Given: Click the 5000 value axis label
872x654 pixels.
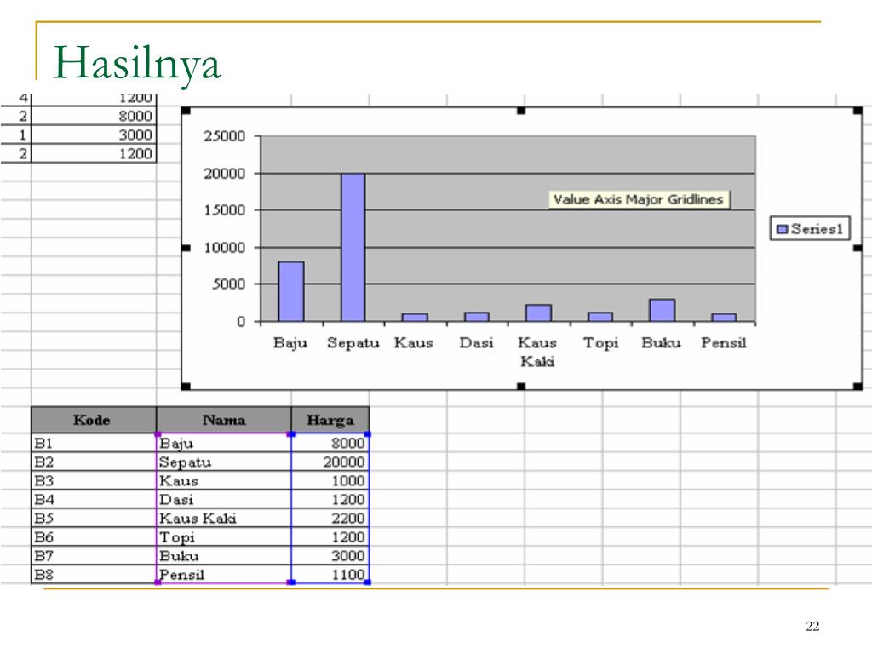Looking at the screenshot, I should 228,284.
